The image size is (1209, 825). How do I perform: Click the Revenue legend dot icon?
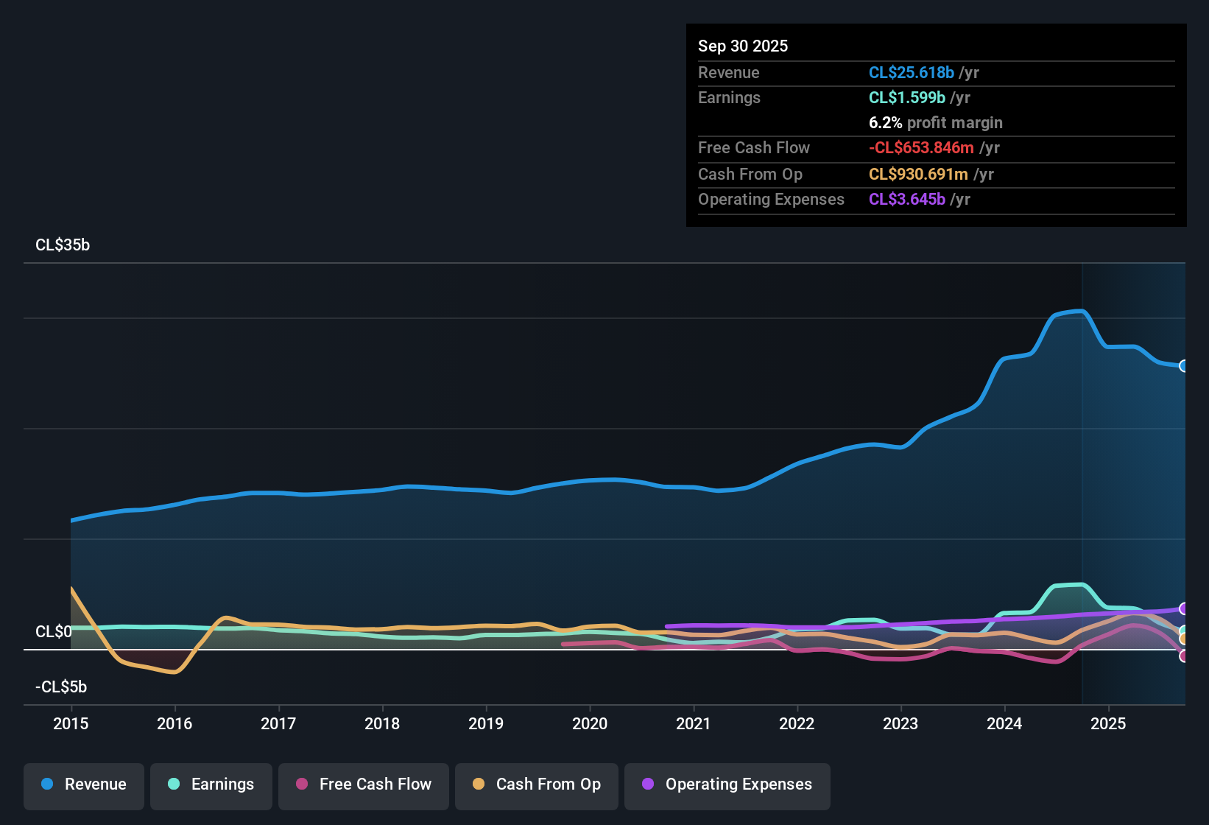coord(47,784)
